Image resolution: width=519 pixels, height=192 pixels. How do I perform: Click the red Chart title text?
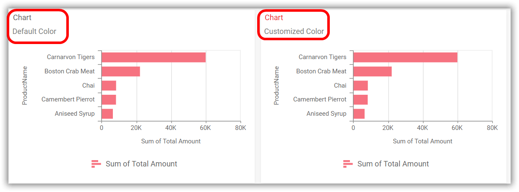point(274,18)
